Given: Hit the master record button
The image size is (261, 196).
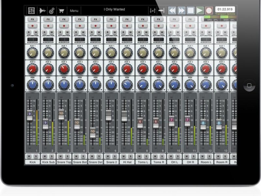Looking at the screenshot, I should pos(209,10).
